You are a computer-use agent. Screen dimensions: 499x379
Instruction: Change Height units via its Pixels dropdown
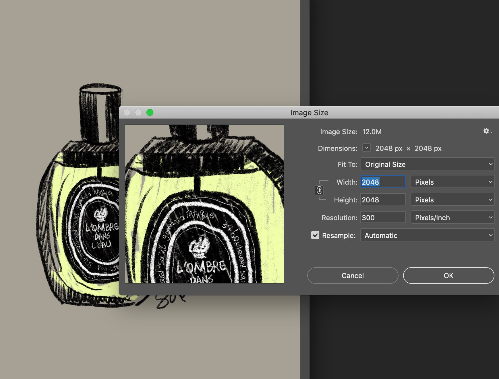click(x=452, y=200)
